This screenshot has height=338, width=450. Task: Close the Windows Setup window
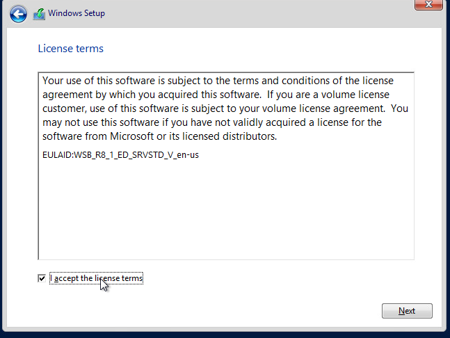(x=428, y=5)
